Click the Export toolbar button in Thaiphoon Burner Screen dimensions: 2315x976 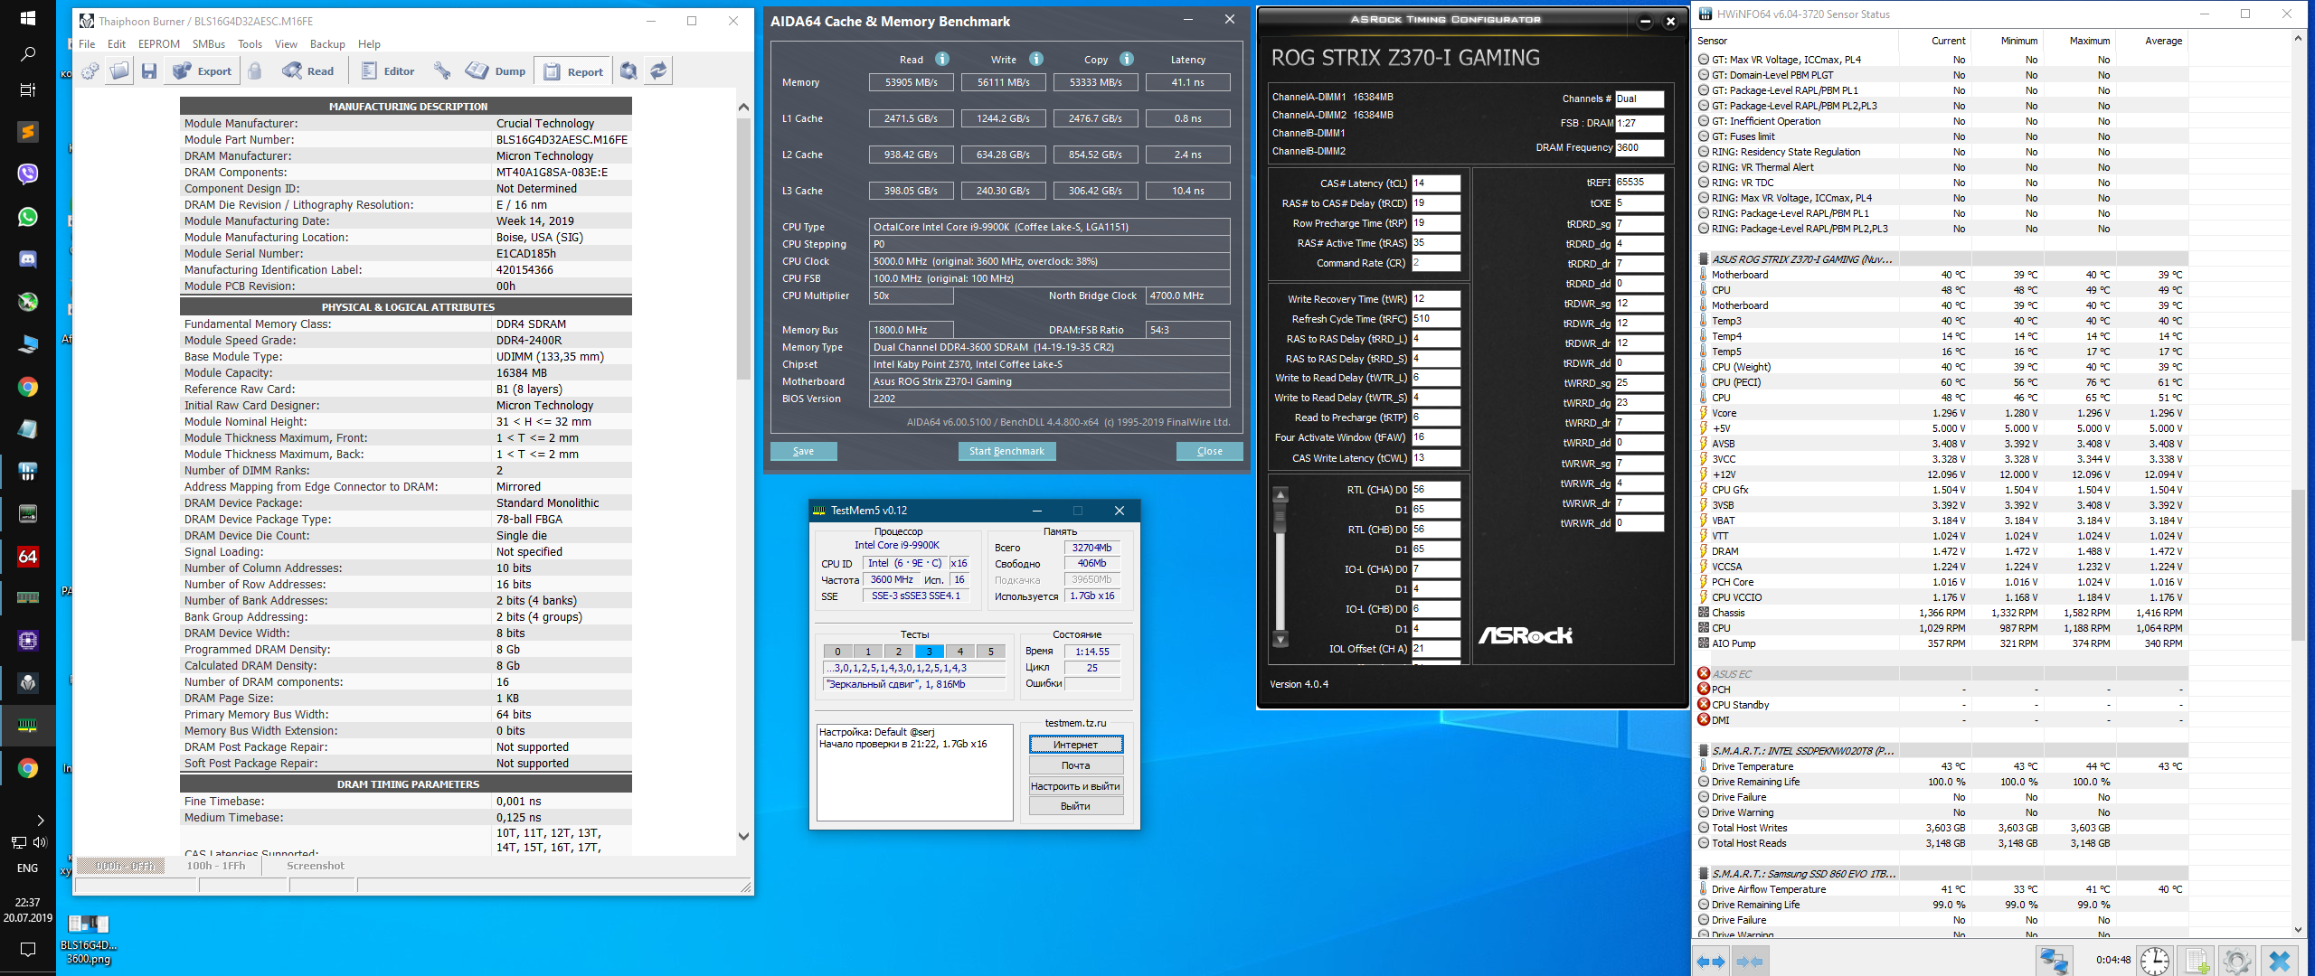203,71
